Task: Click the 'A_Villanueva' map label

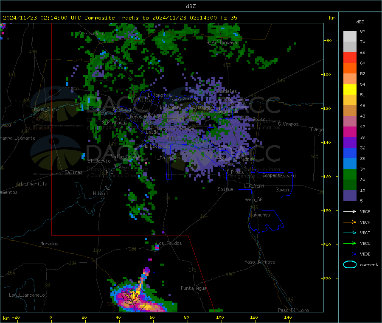Action: (222, 42)
